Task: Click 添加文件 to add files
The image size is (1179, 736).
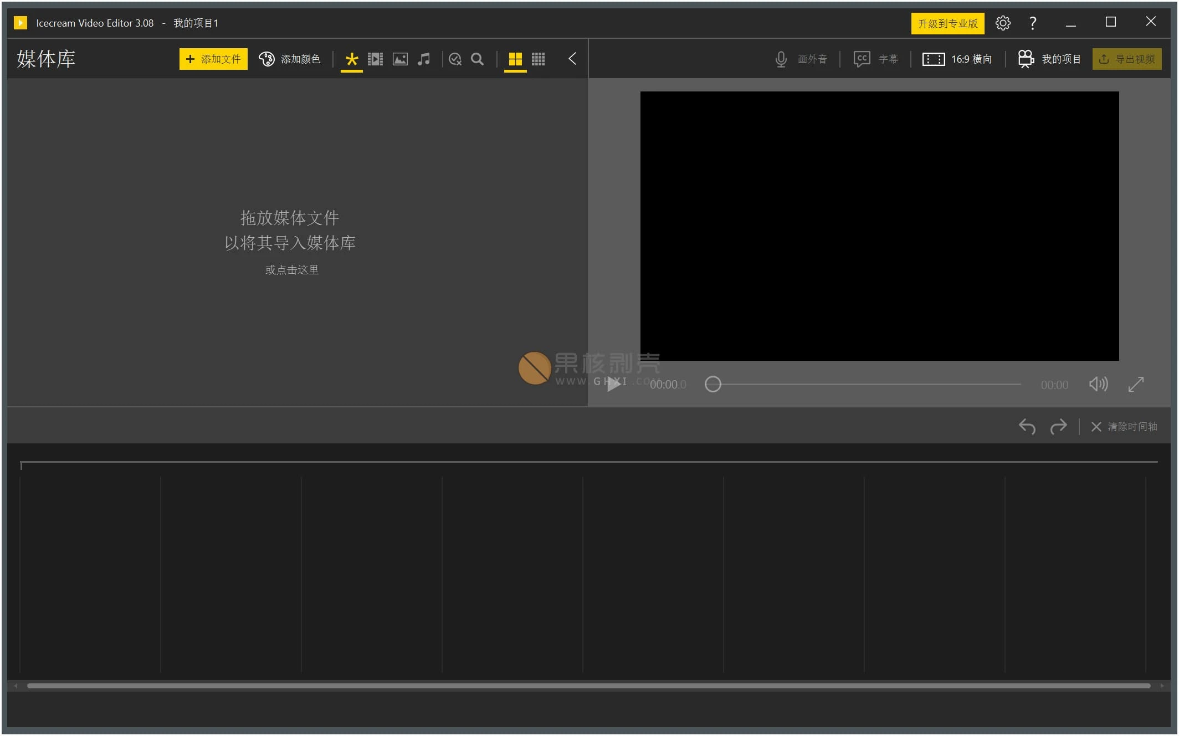Action: [213, 59]
